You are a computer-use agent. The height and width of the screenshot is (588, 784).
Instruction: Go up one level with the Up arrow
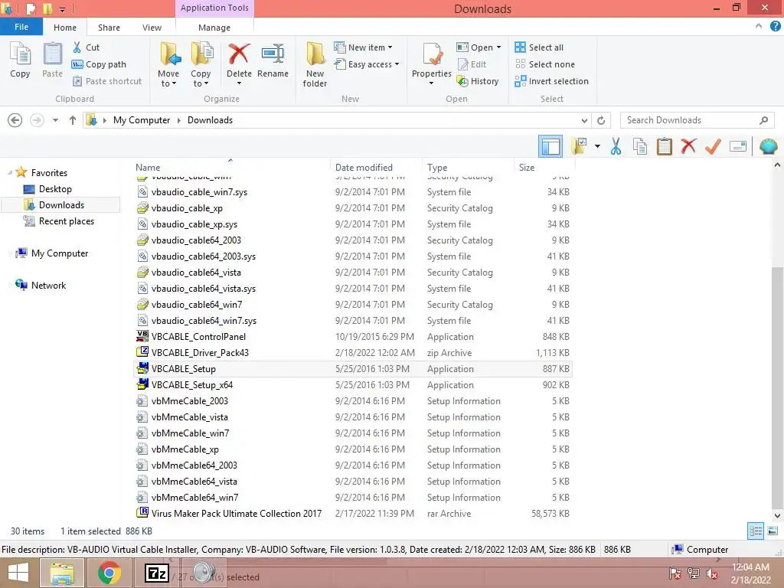point(73,120)
